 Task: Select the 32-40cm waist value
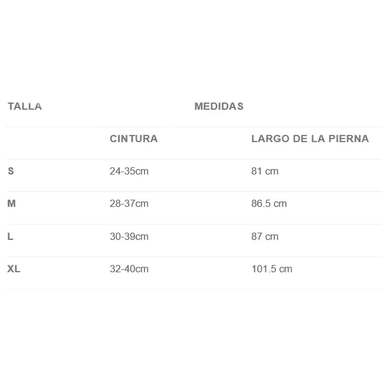pos(129,269)
